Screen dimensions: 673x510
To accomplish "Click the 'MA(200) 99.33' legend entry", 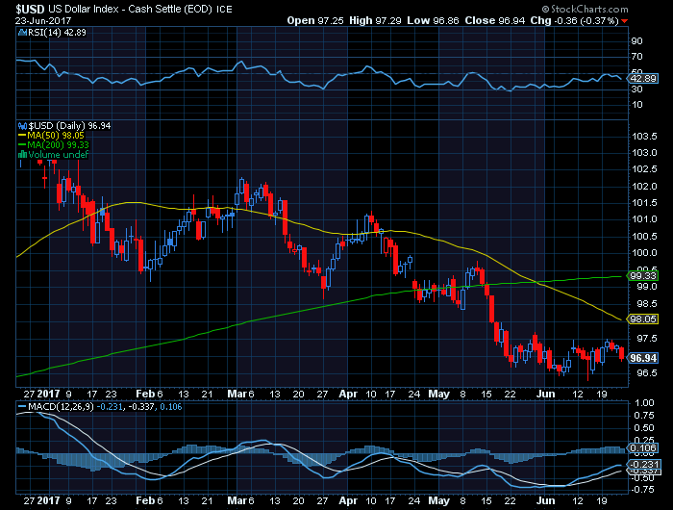I will (58, 145).
